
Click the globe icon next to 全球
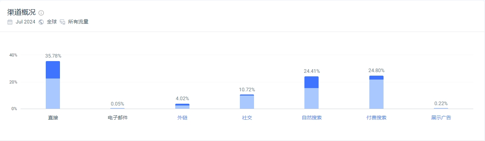41,22
